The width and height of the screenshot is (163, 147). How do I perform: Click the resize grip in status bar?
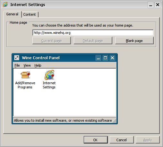115,121
